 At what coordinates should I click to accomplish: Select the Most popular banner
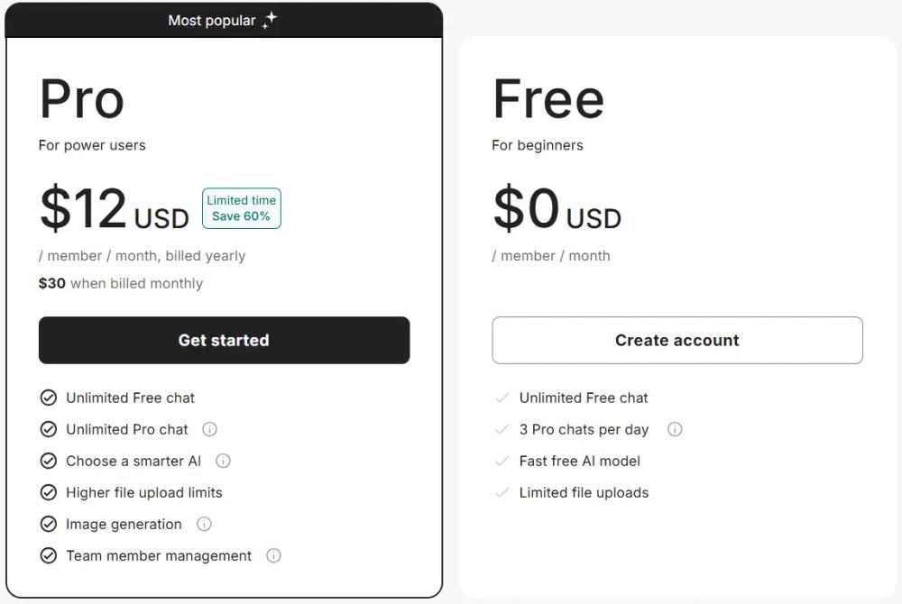click(223, 18)
